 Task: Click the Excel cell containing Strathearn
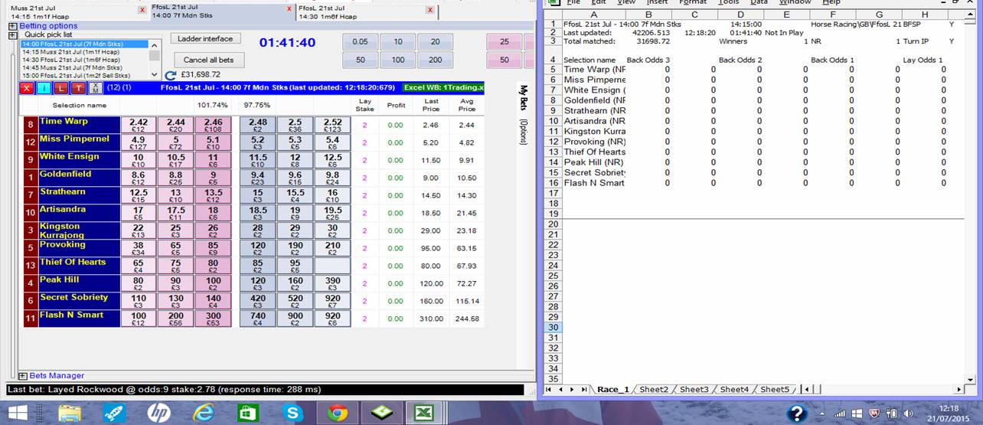coord(593,110)
